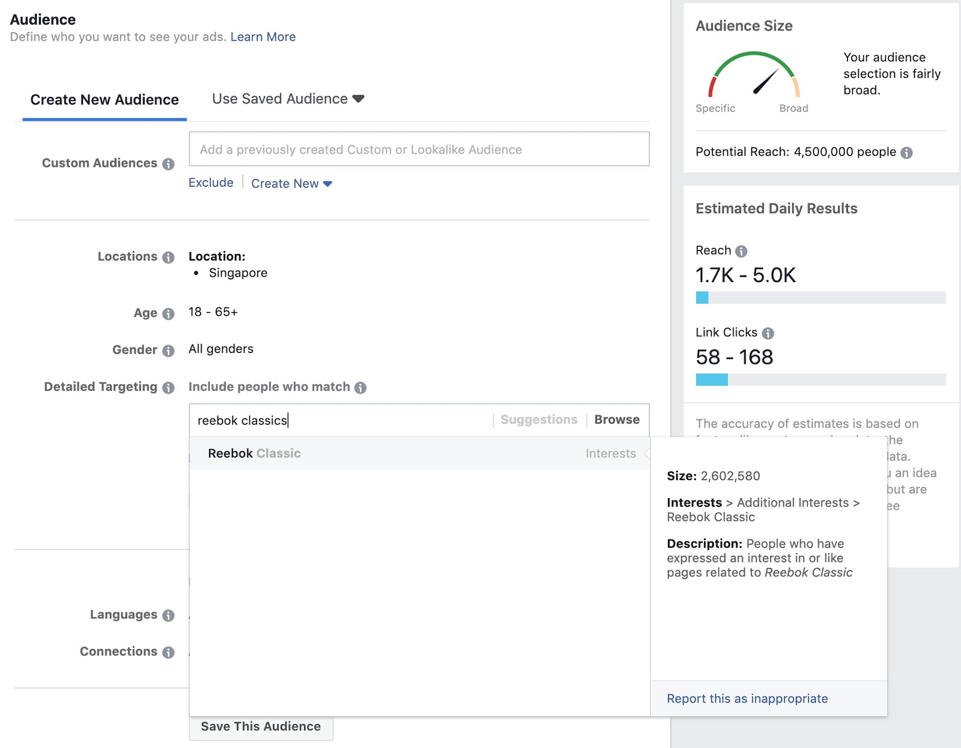Click the Detailed Targeting info icon
The image size is (961, 748).
tap(169, 387)
